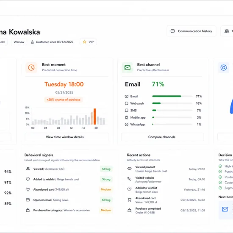Click the VIP star icon badge
The image size is (233, 233).
pos(85,42)
